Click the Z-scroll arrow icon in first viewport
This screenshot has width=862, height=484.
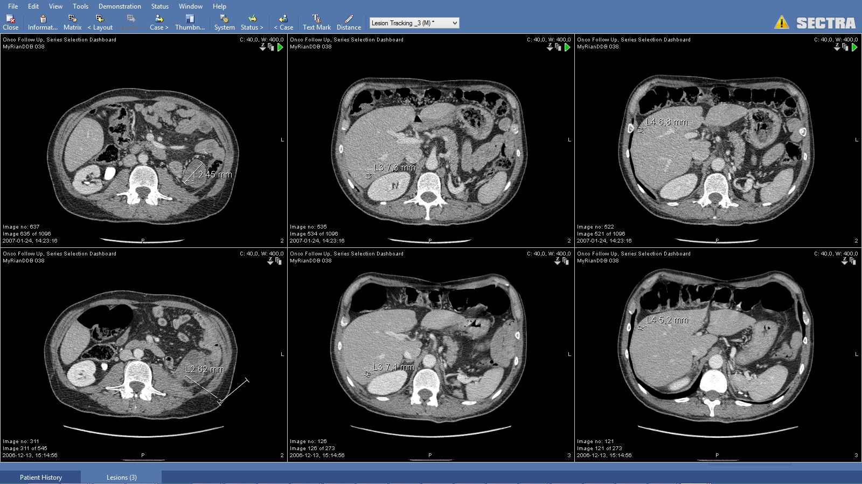[x=263, y=47]
